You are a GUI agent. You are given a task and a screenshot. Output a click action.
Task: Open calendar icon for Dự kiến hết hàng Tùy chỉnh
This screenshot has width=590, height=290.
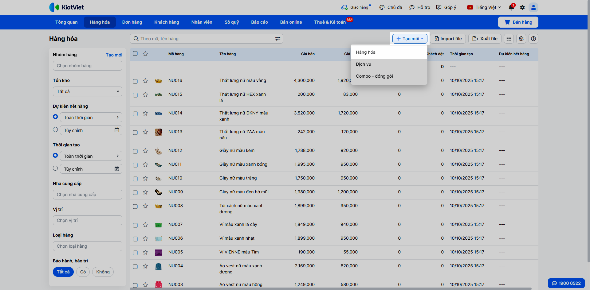tap(117, 130)
